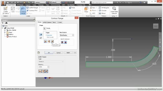
Task: Select Sketch1 in the model browser
Action: point(10,34)
